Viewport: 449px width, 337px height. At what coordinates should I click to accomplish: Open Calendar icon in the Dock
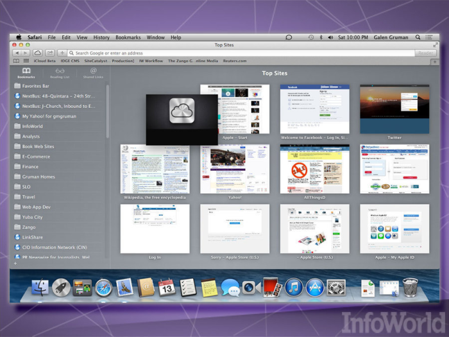click(167, 287)
